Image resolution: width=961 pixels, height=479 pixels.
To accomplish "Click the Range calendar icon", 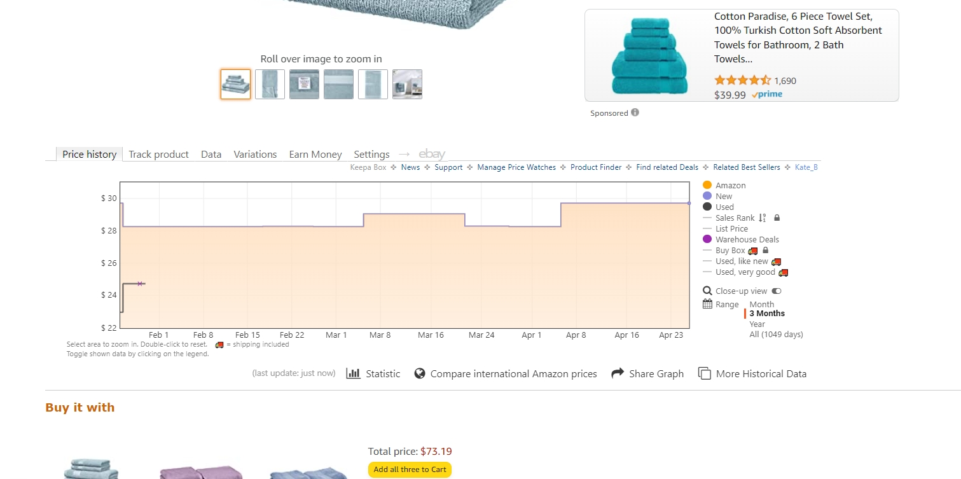I will (x=707, y=304).
